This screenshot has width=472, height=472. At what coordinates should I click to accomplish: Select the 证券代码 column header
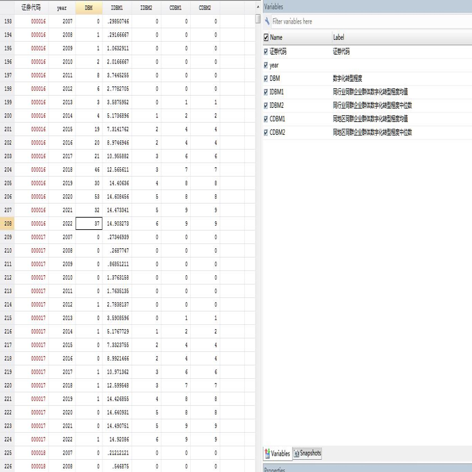pyautogui.click(x=31, y=7)
